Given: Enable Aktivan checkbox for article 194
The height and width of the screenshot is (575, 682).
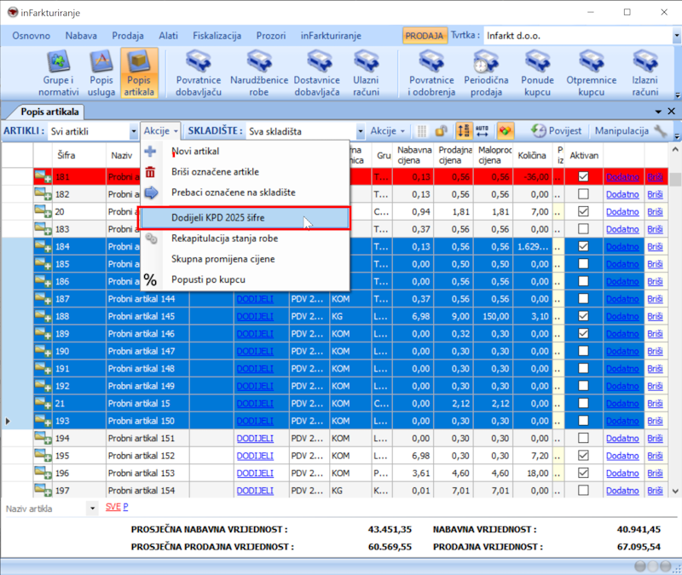Looking at the screenshot, I should (583, 439).
